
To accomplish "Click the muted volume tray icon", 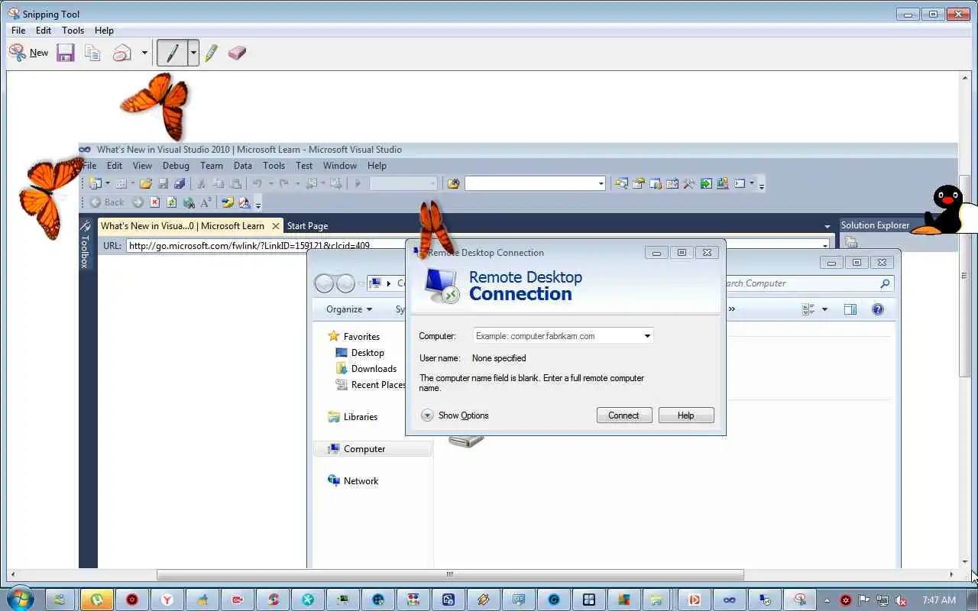I will click(901, 600).
